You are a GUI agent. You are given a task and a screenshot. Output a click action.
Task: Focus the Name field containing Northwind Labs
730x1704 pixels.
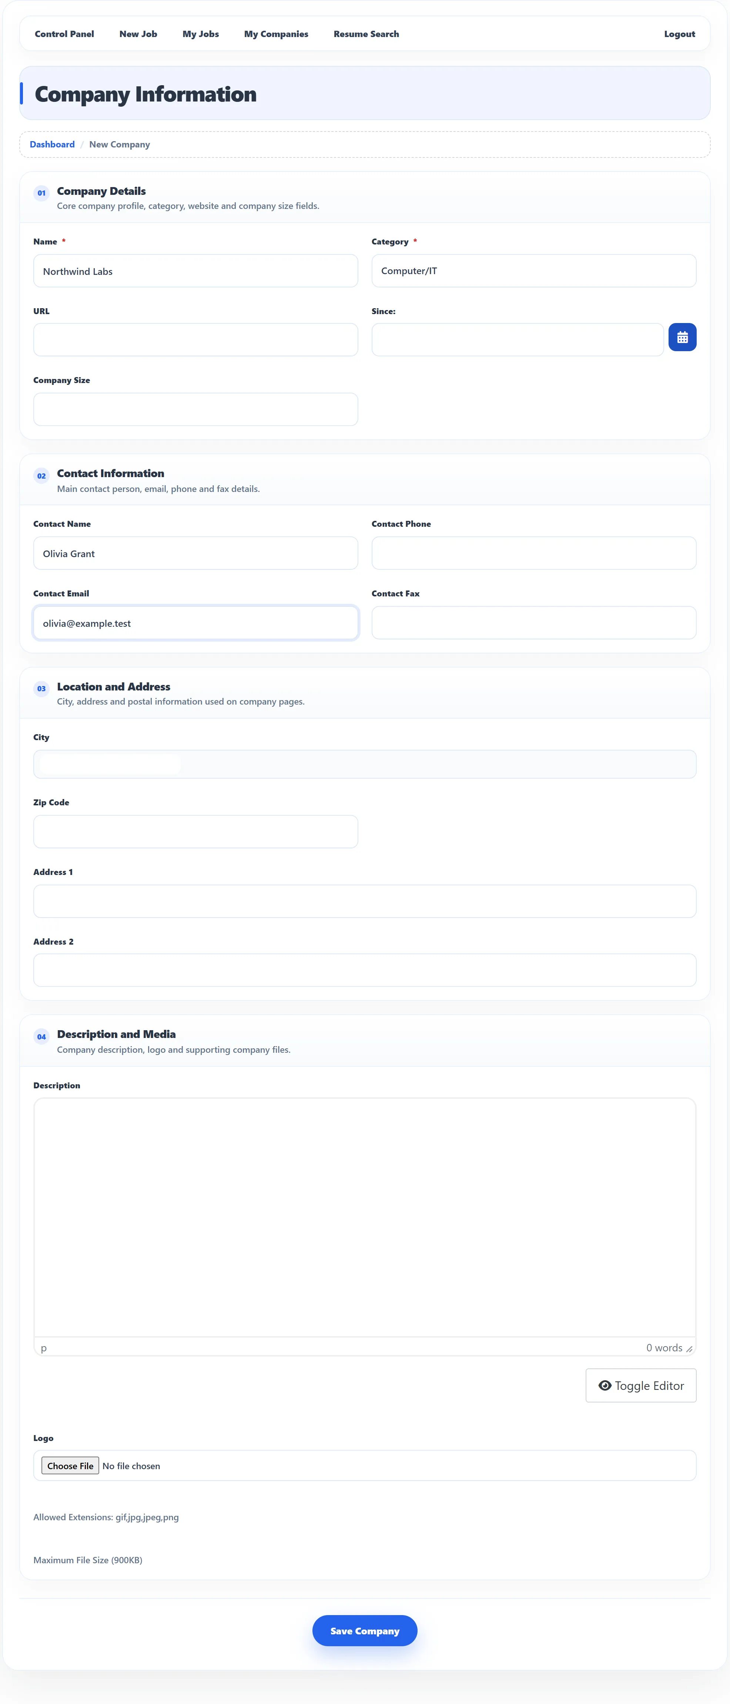(195, 270)
